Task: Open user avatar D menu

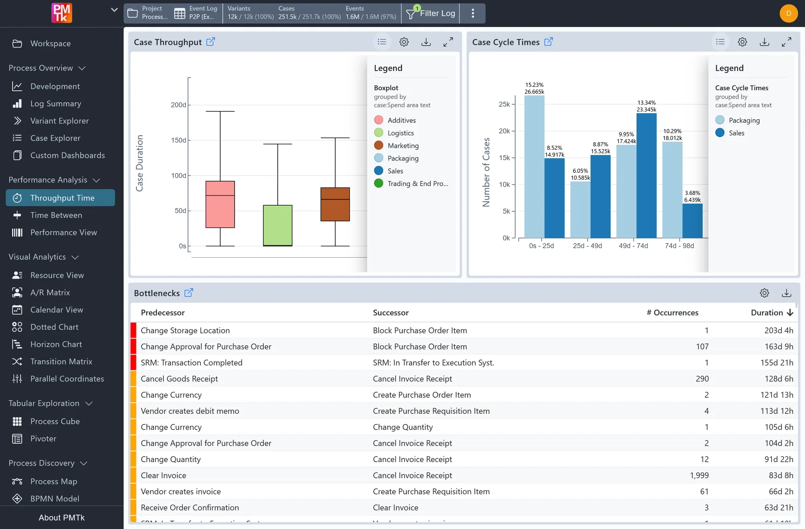Action: click(x=788, y=13)
